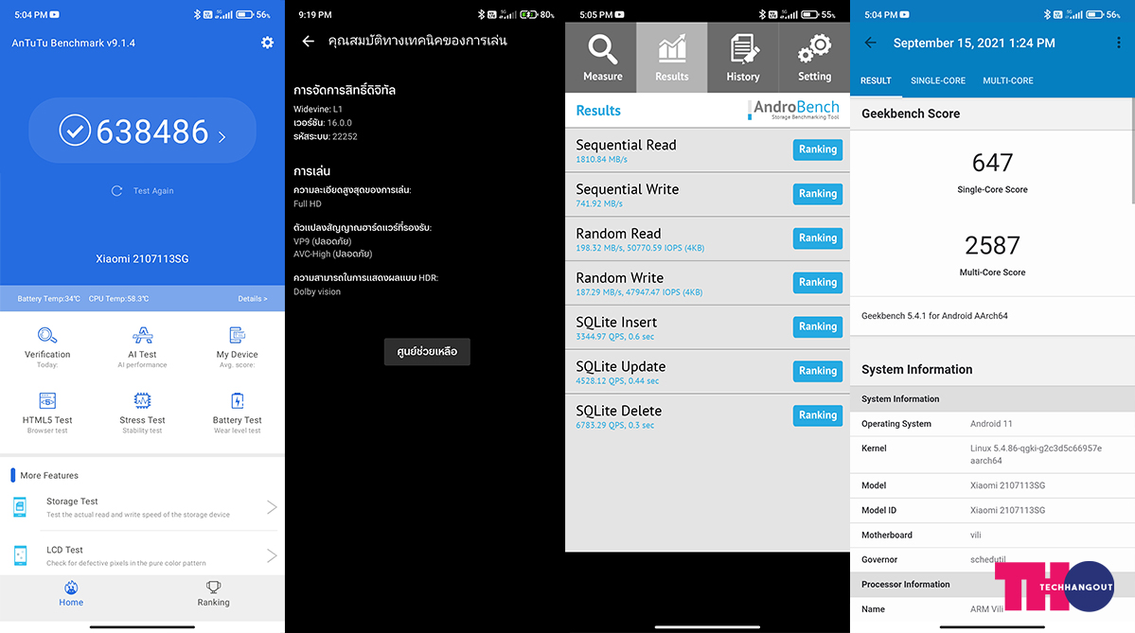This screenshot has width=1135, height=633.
Task: Launch HTML5 Test icon
Action: (x=47, y=400)
